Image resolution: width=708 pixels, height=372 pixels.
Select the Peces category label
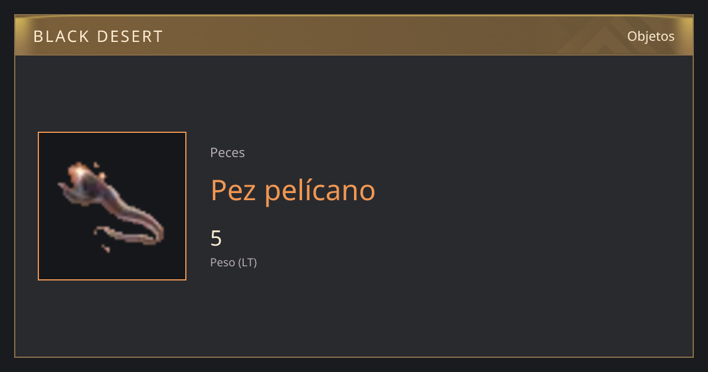227,152
